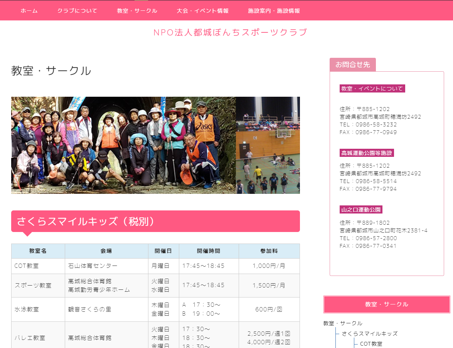Click the gymnasium photo on the right

click(268, 145)
